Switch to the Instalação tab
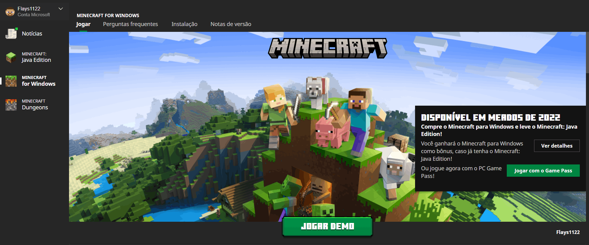 pos(184,24)
